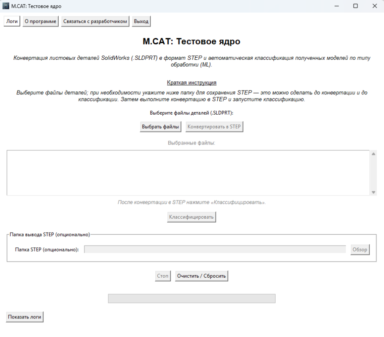Open the Логи menu button
Image resolution: width=384 pixels, height=337 pixels.
point(12,21)
